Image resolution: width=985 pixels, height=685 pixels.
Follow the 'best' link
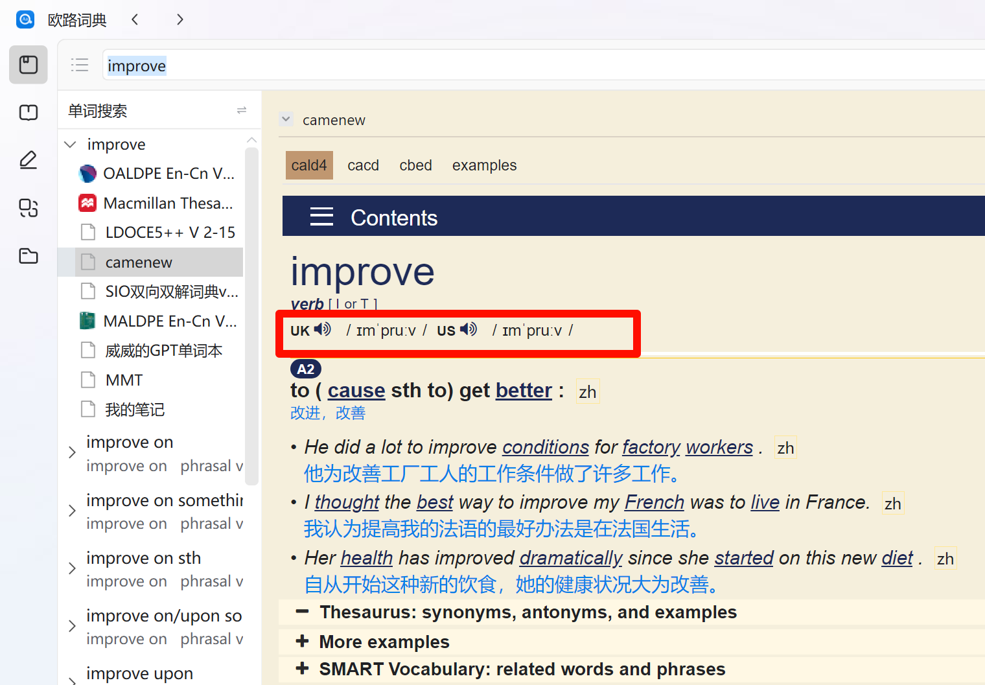[435, 502]
